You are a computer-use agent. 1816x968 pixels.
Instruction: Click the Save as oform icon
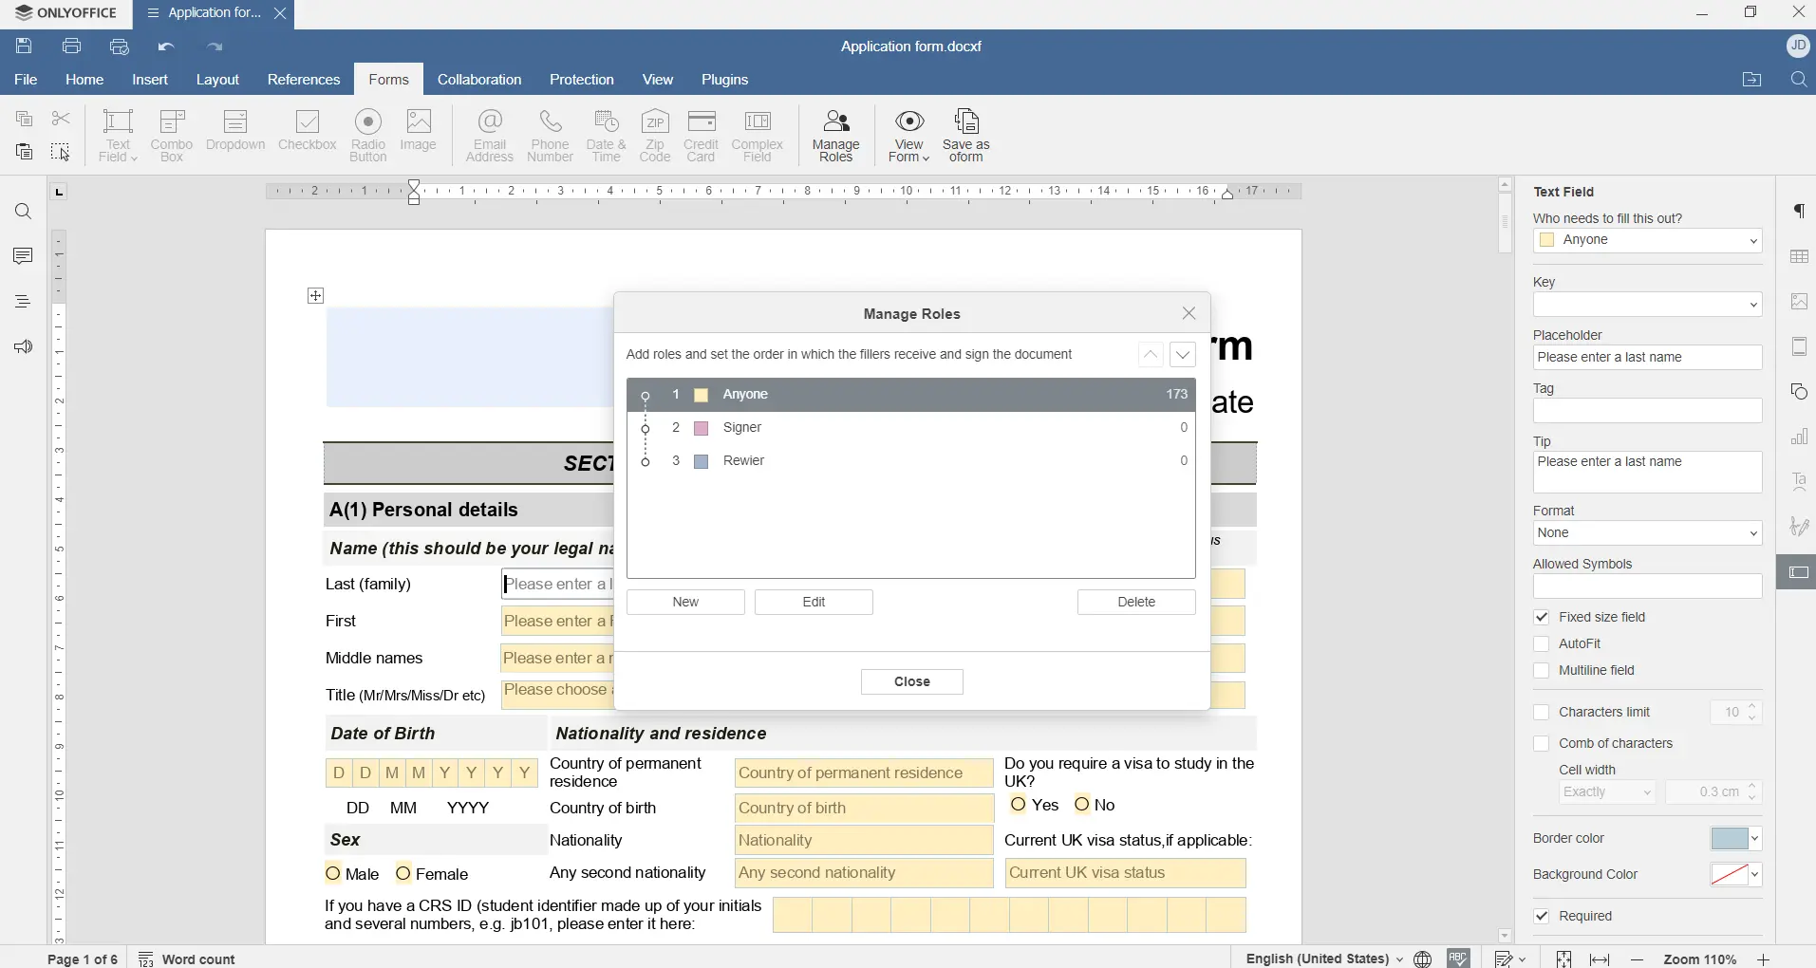[966, 136]
